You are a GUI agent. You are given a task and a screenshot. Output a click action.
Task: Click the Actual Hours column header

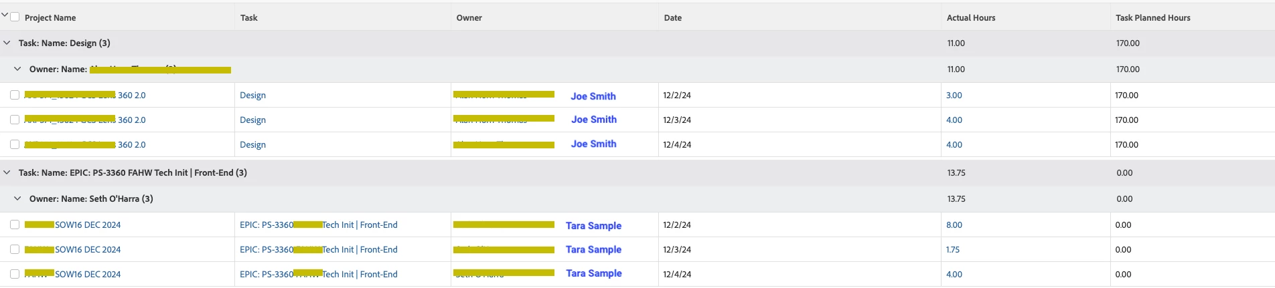click(970, 18)
